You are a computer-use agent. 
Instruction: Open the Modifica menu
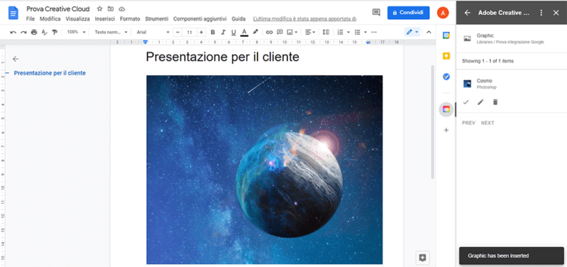(x=50, y=18)
